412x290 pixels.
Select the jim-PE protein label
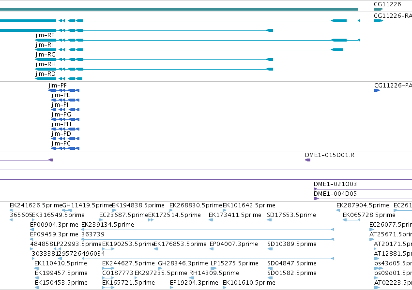click(61, 95)
